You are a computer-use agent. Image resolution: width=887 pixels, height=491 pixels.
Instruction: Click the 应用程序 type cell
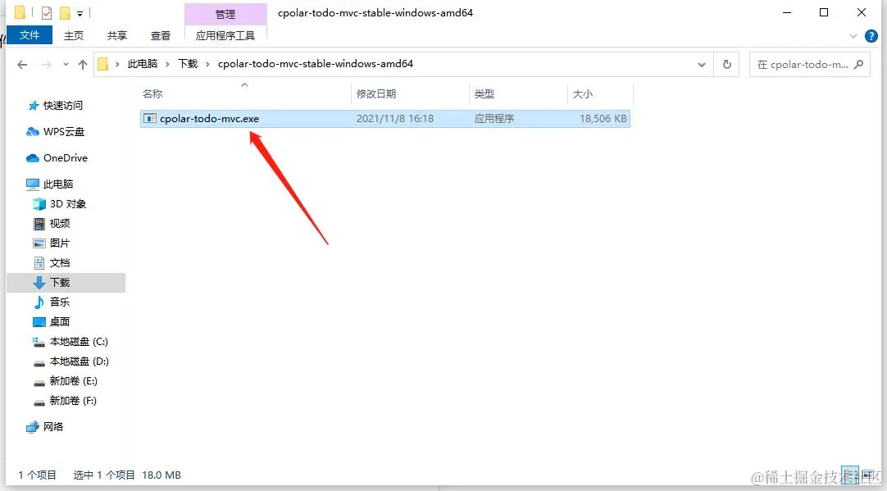(494, 119)
